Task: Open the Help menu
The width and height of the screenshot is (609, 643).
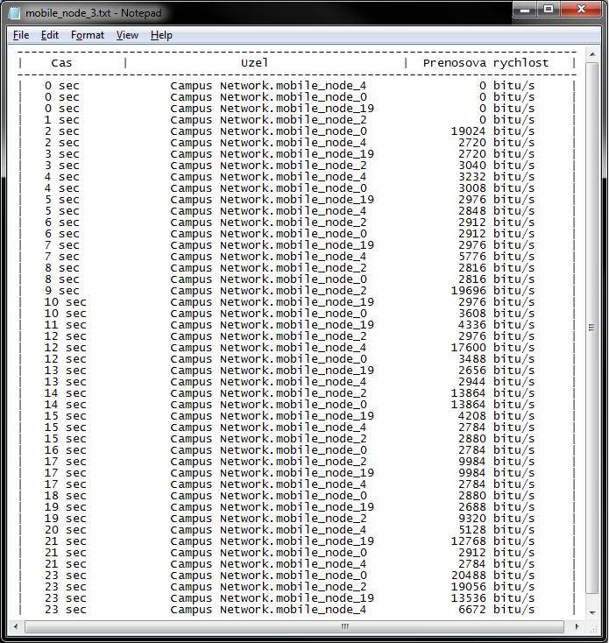Action: (x=161, y=35)
